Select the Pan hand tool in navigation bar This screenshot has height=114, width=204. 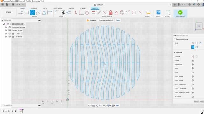click(x=97, y=105)
